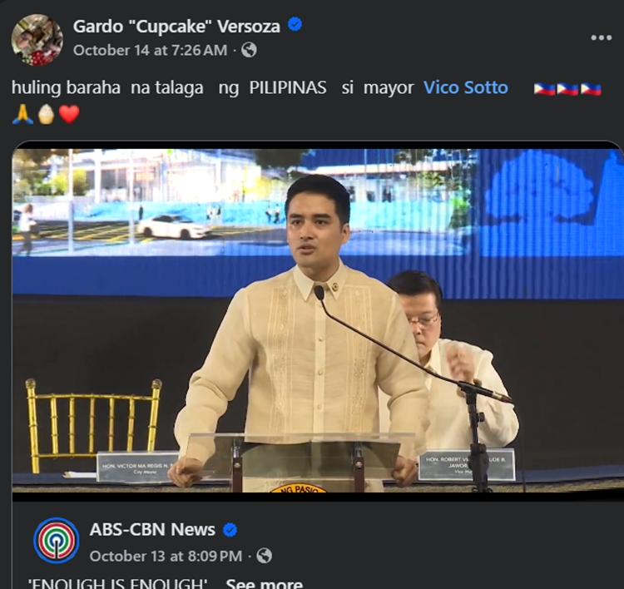
Task: Play the shared ABS-CBN video
Action: (317, 321)
